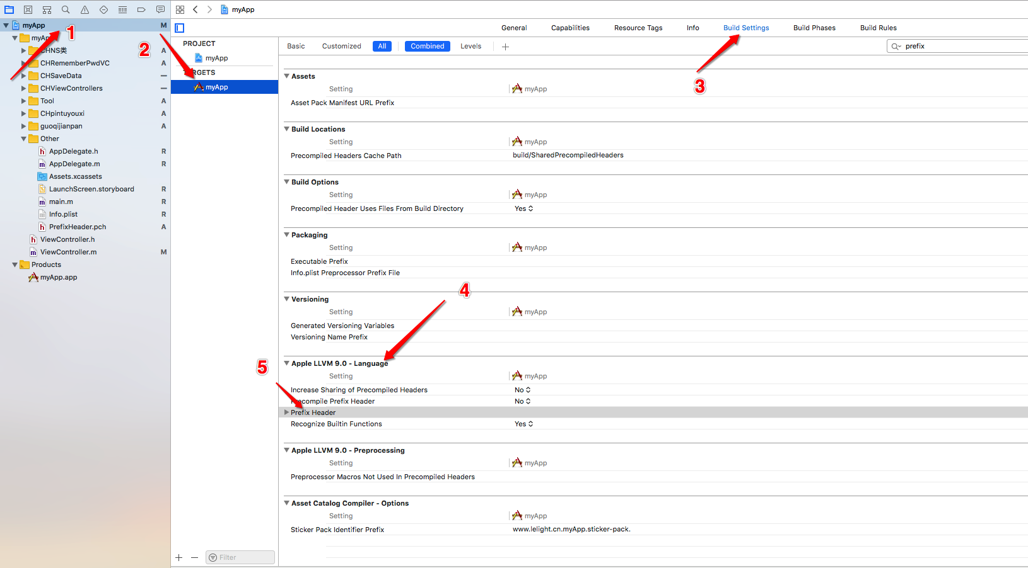Change Increase Sharing of Precompiled Headers dropdown
1028x568 pixels.
(522, 390)
